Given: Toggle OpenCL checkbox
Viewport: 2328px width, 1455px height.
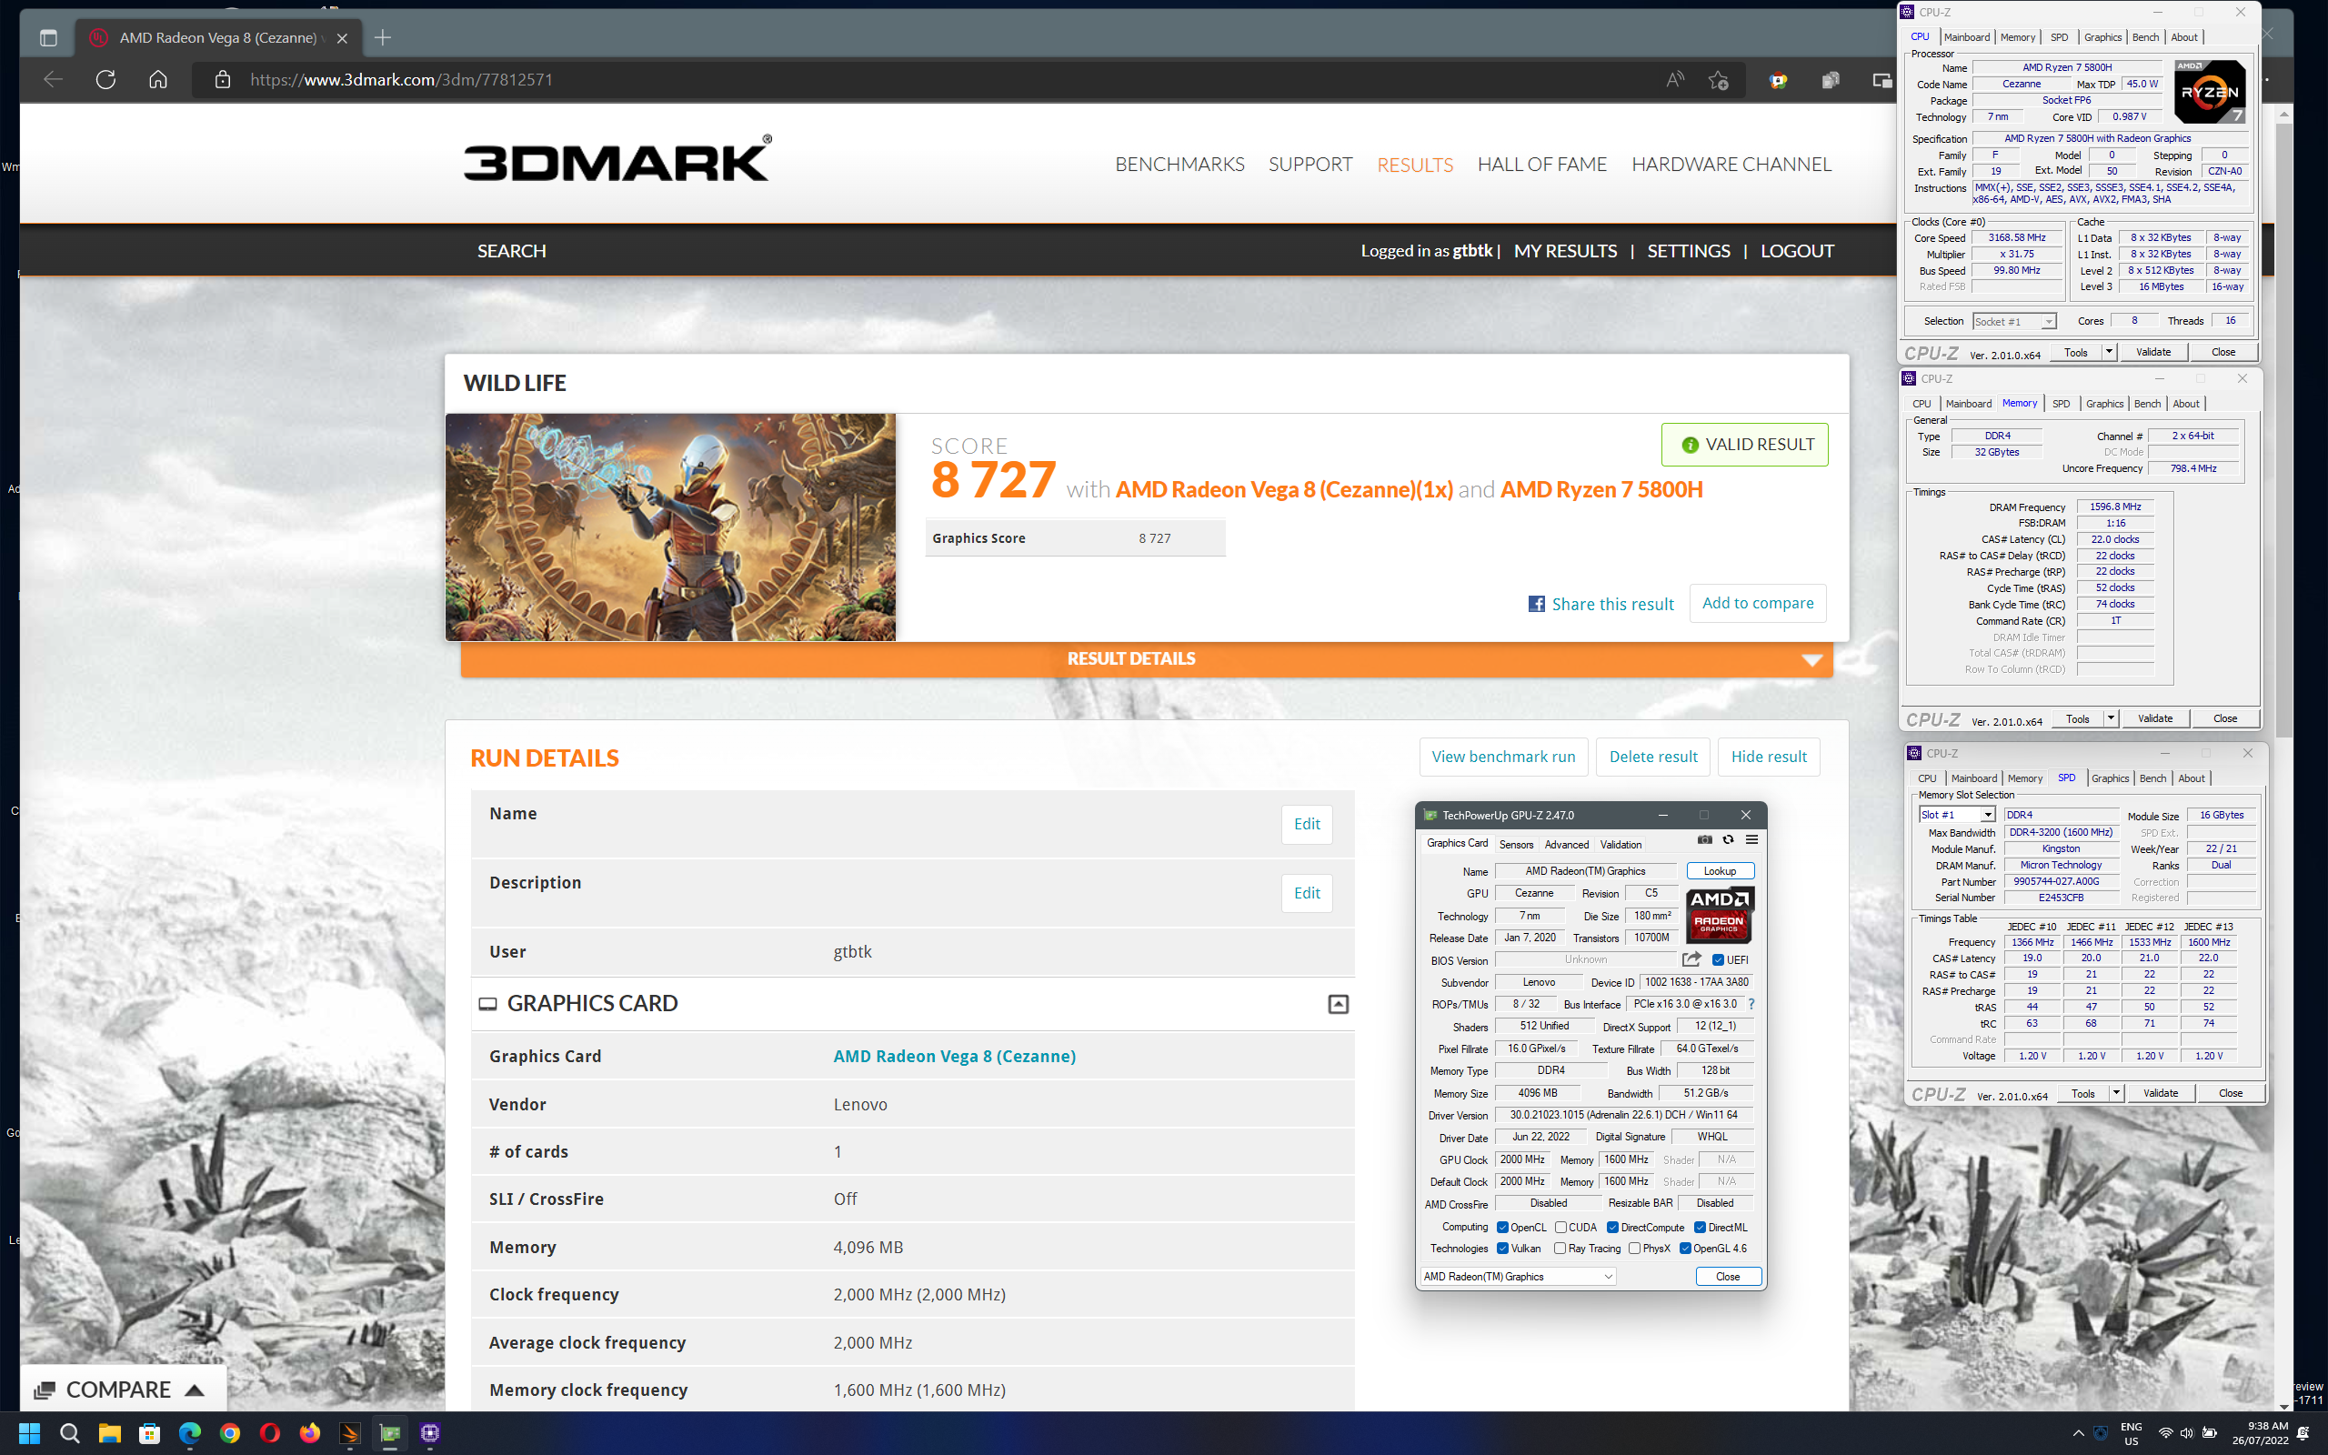Looking at the screenshot, I should coord(1502,1227).
